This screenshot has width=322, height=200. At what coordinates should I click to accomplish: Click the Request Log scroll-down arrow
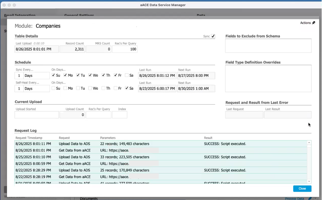click(x=309, y=181)
